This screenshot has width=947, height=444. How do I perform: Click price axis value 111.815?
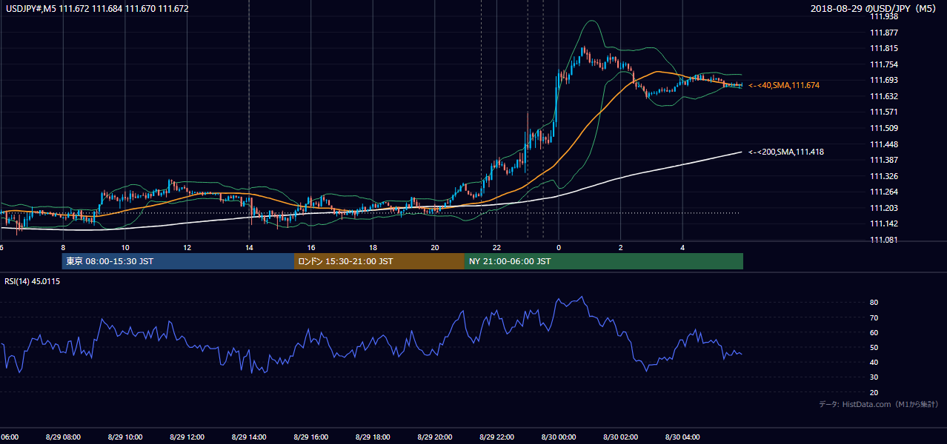884,48
